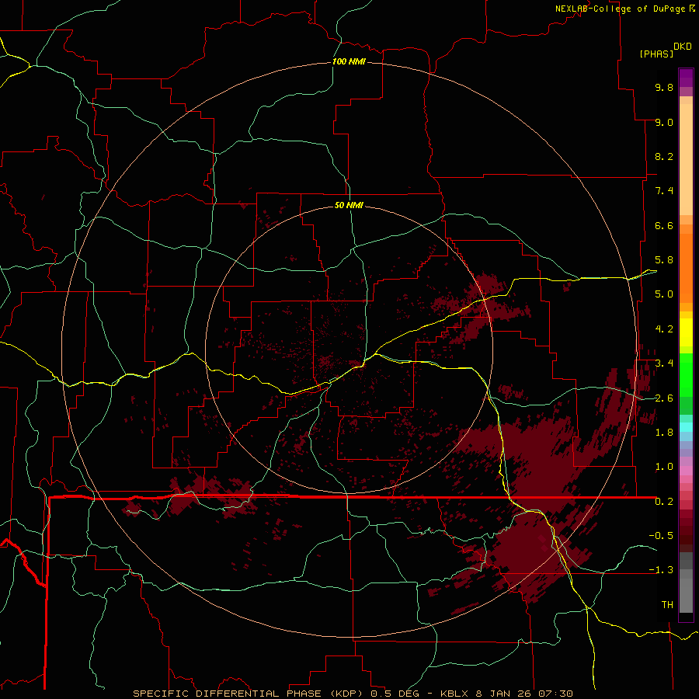
Task: Select the 7.4 scale value
Action: (x=664, y=191)
